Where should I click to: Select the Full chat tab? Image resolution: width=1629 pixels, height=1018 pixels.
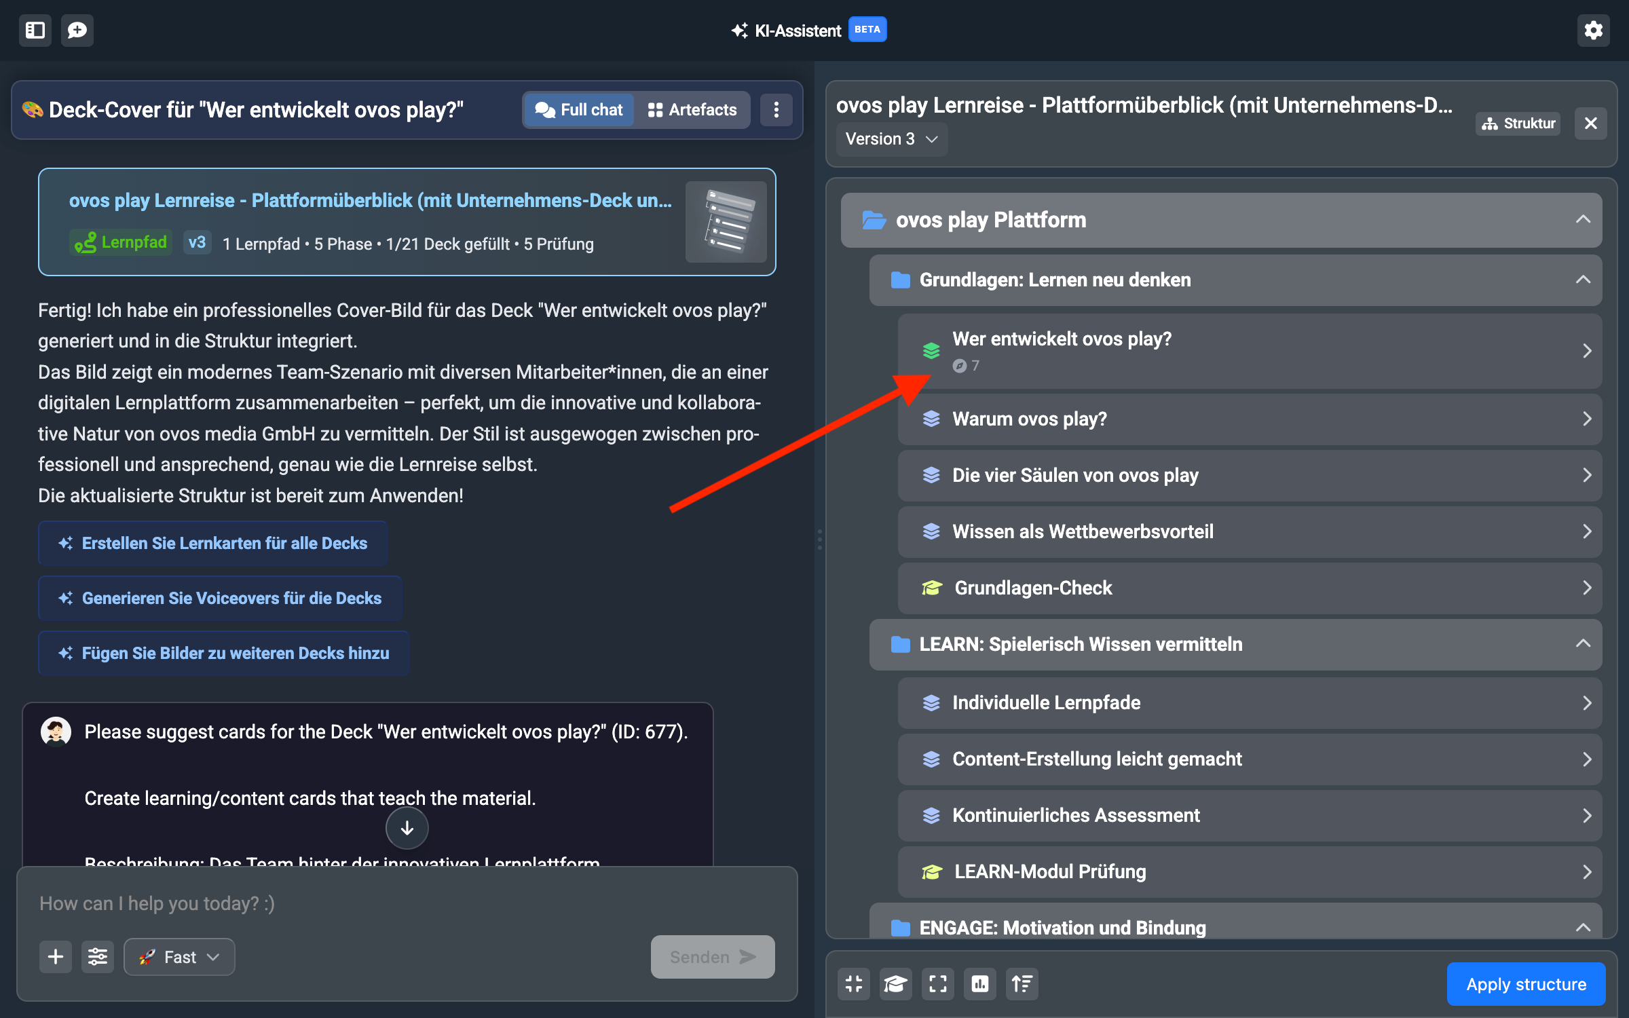579,110
